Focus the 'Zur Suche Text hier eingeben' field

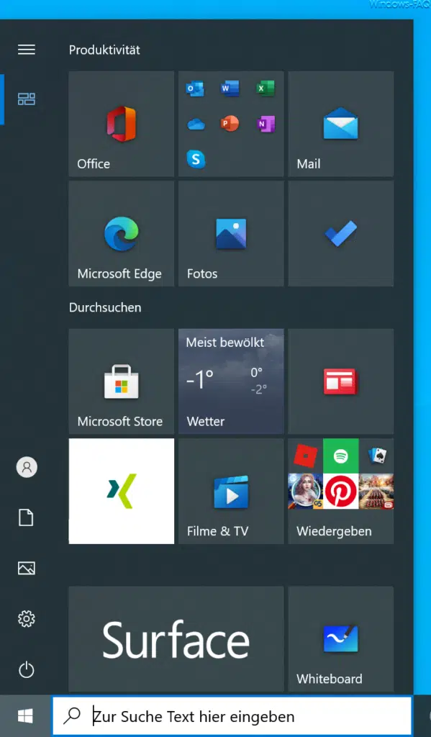coord(232,716)
